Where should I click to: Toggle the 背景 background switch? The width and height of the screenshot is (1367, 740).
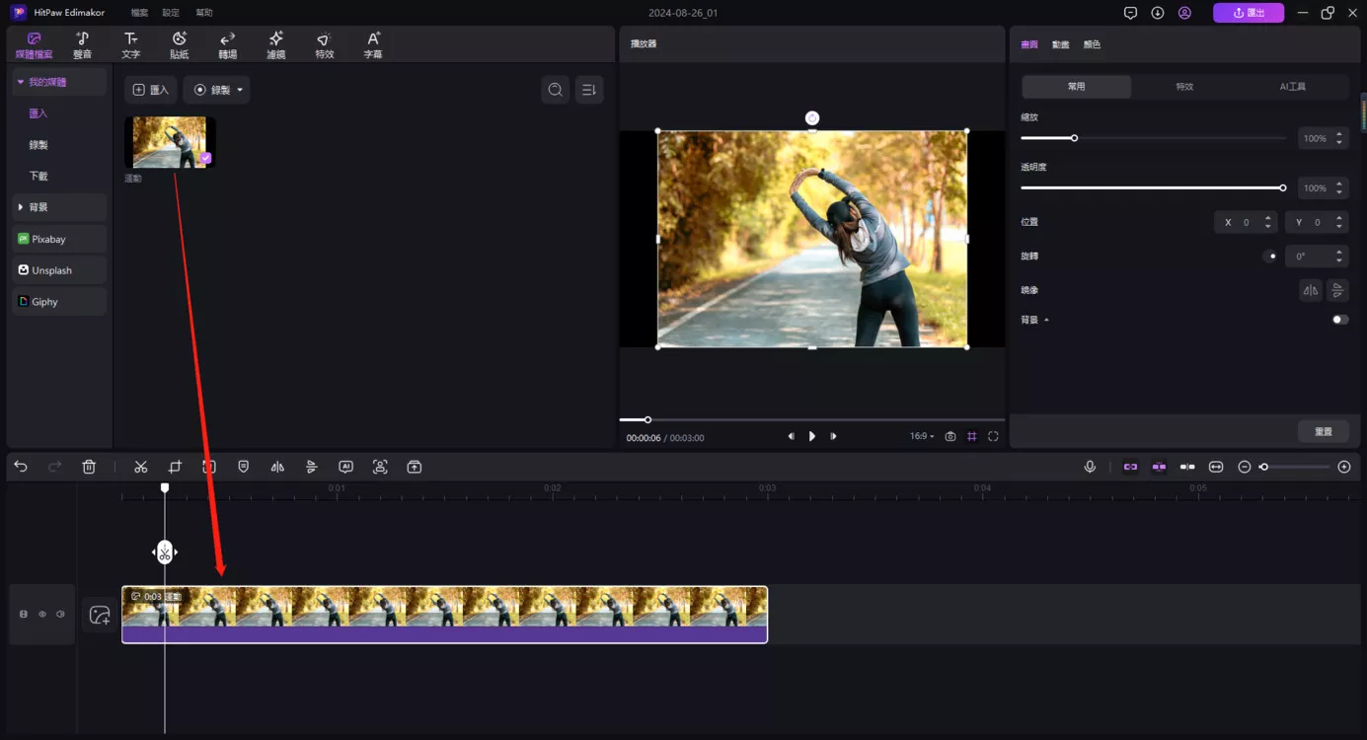1339,320
